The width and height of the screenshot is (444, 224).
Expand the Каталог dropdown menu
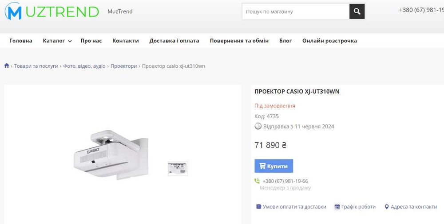(57, 41)
